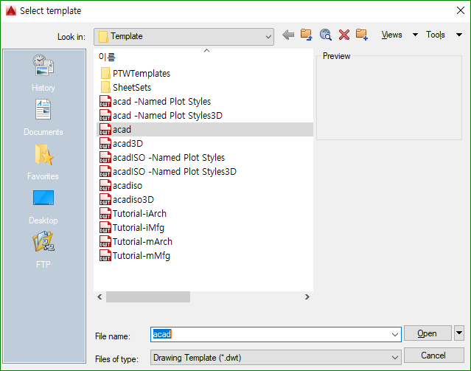471x371 pixels.
Task: Open Documents in places sidebar
Action: coord(43,117)
